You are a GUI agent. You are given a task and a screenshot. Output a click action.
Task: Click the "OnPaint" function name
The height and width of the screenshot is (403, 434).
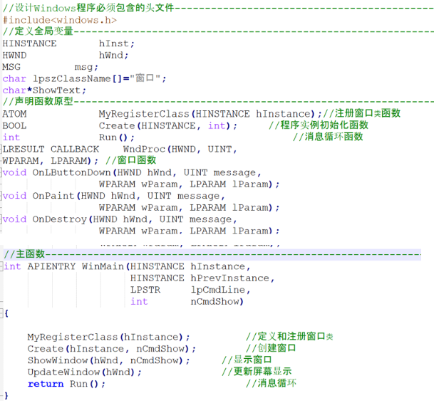click(53, 196)
